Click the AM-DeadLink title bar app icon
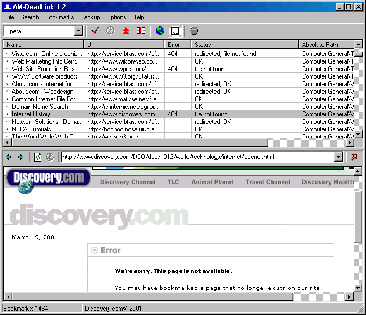Viewport: 366px width, 315px height. click(x=8, y=7)
